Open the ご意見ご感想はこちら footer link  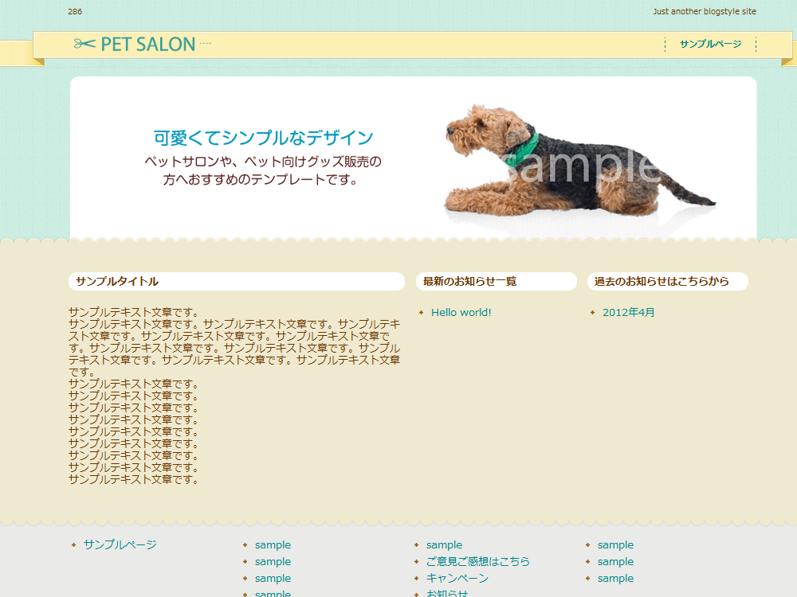tap(477, 561)
